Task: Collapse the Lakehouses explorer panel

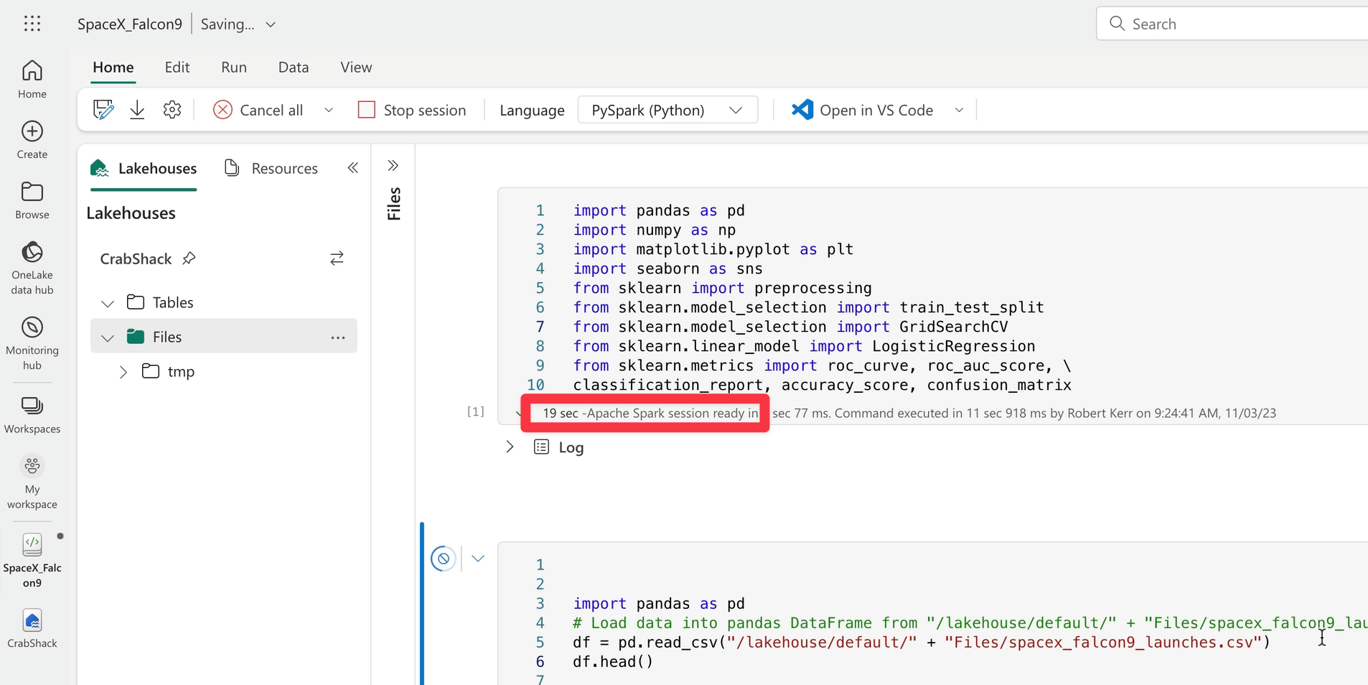Action: pos(352,168)
